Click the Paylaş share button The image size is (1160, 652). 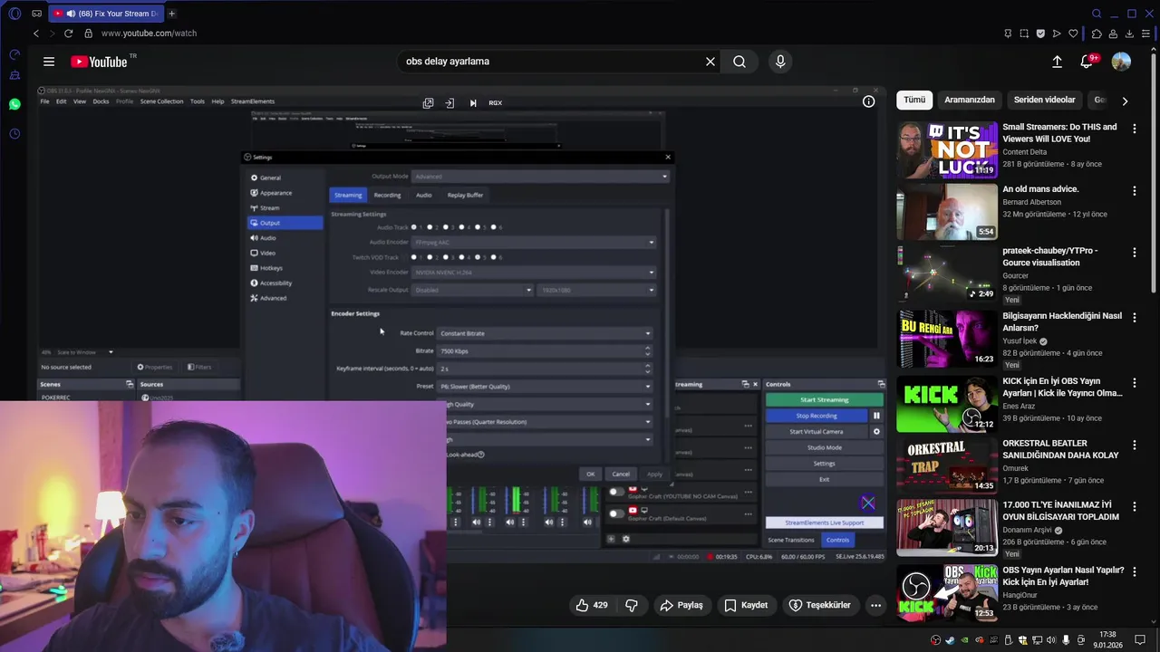click(681, 605)
